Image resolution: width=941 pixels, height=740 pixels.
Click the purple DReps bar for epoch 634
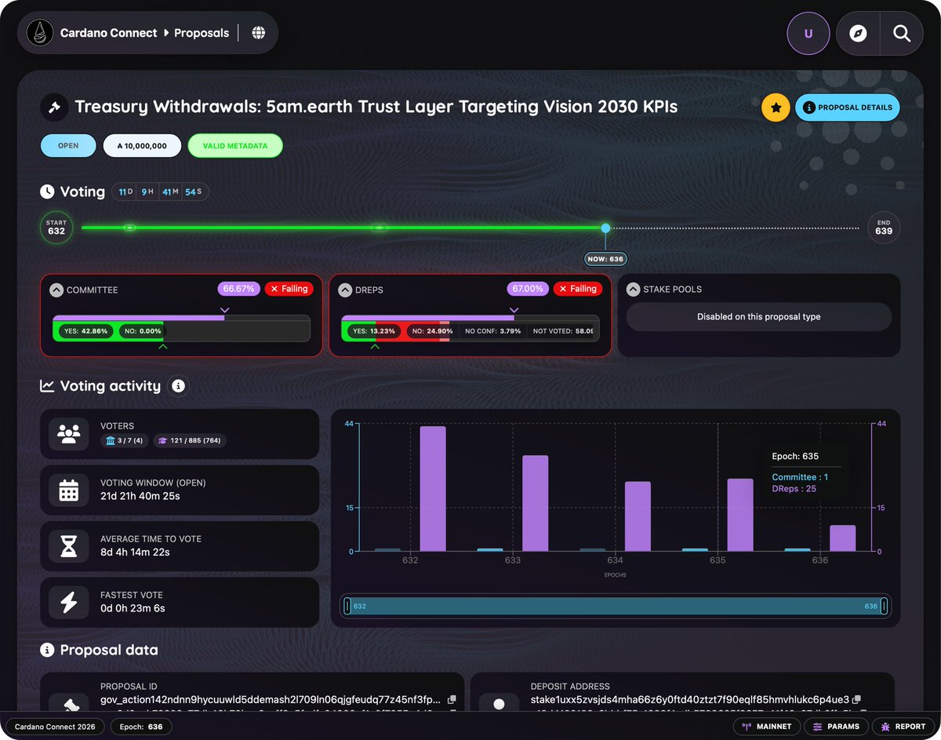638,516
